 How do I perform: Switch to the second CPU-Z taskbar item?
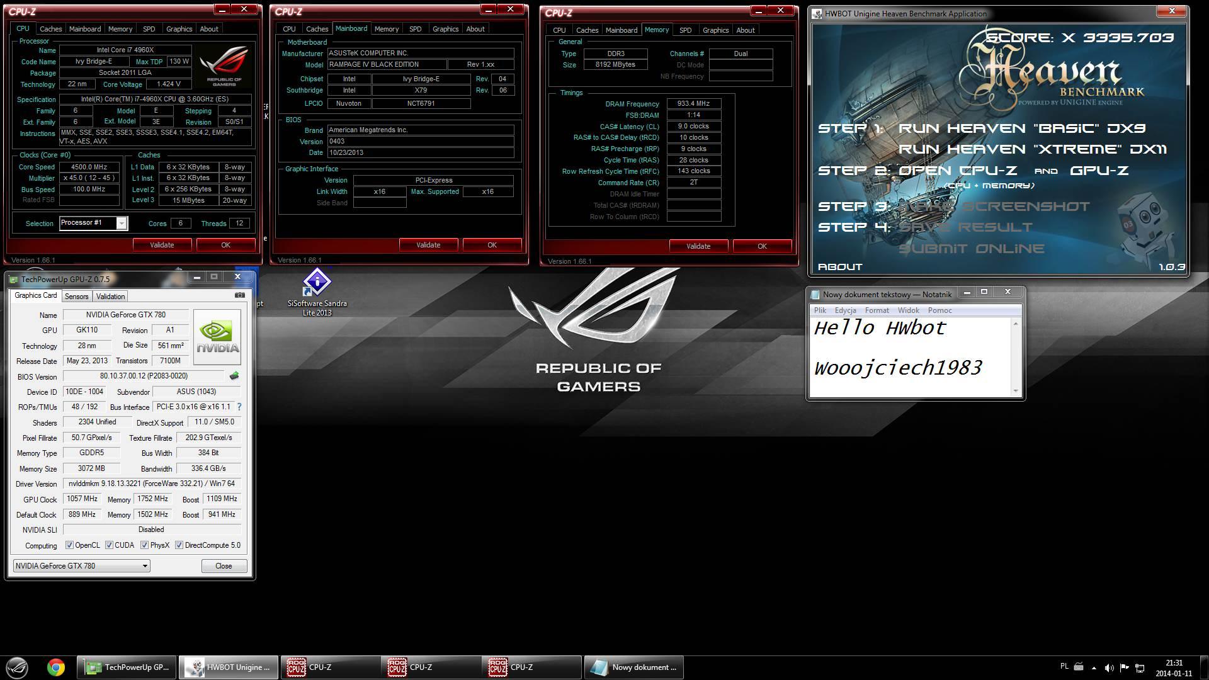coord(430,667)
